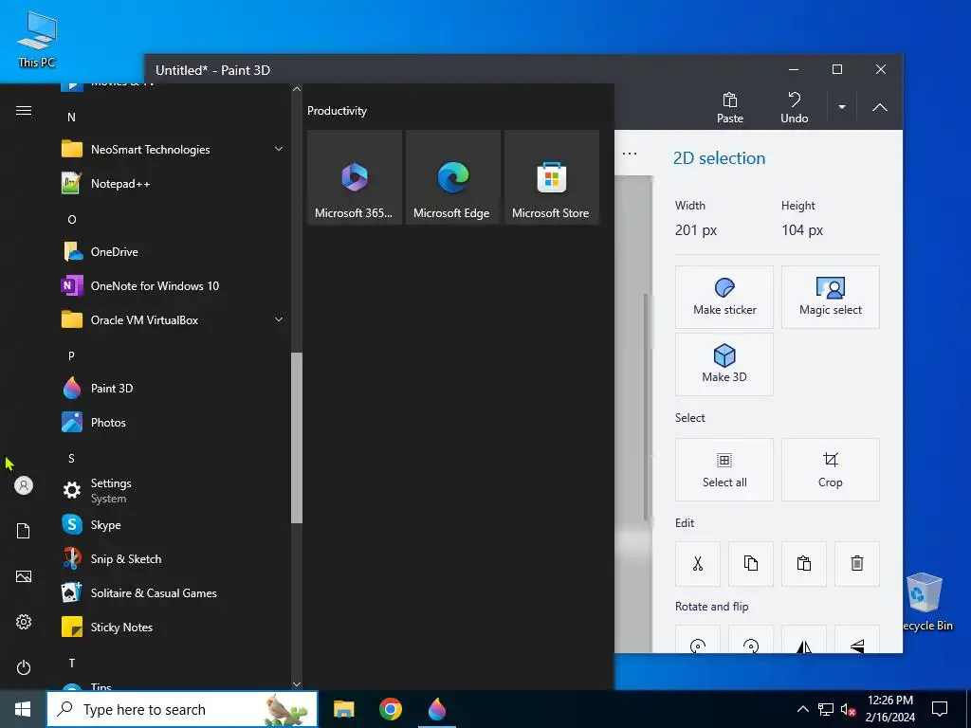This screenshot has width=971, height=728.
Task: Click the Paste icon under Edit
Action: (x=804, y=564)
